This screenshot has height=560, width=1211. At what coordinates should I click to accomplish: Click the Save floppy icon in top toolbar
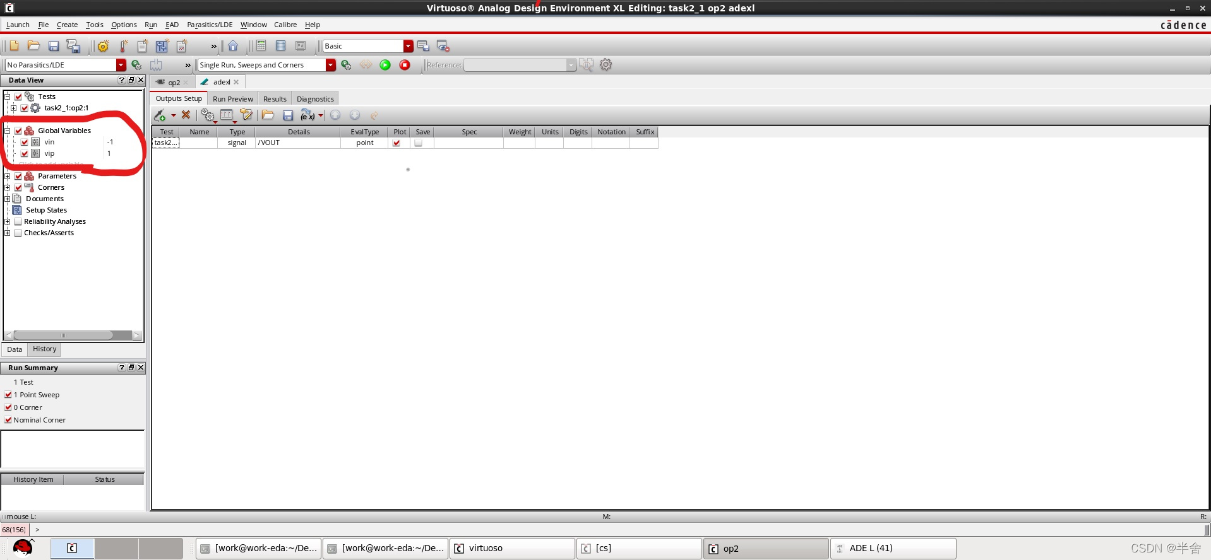pyautogui.click(x=54, y=46)
